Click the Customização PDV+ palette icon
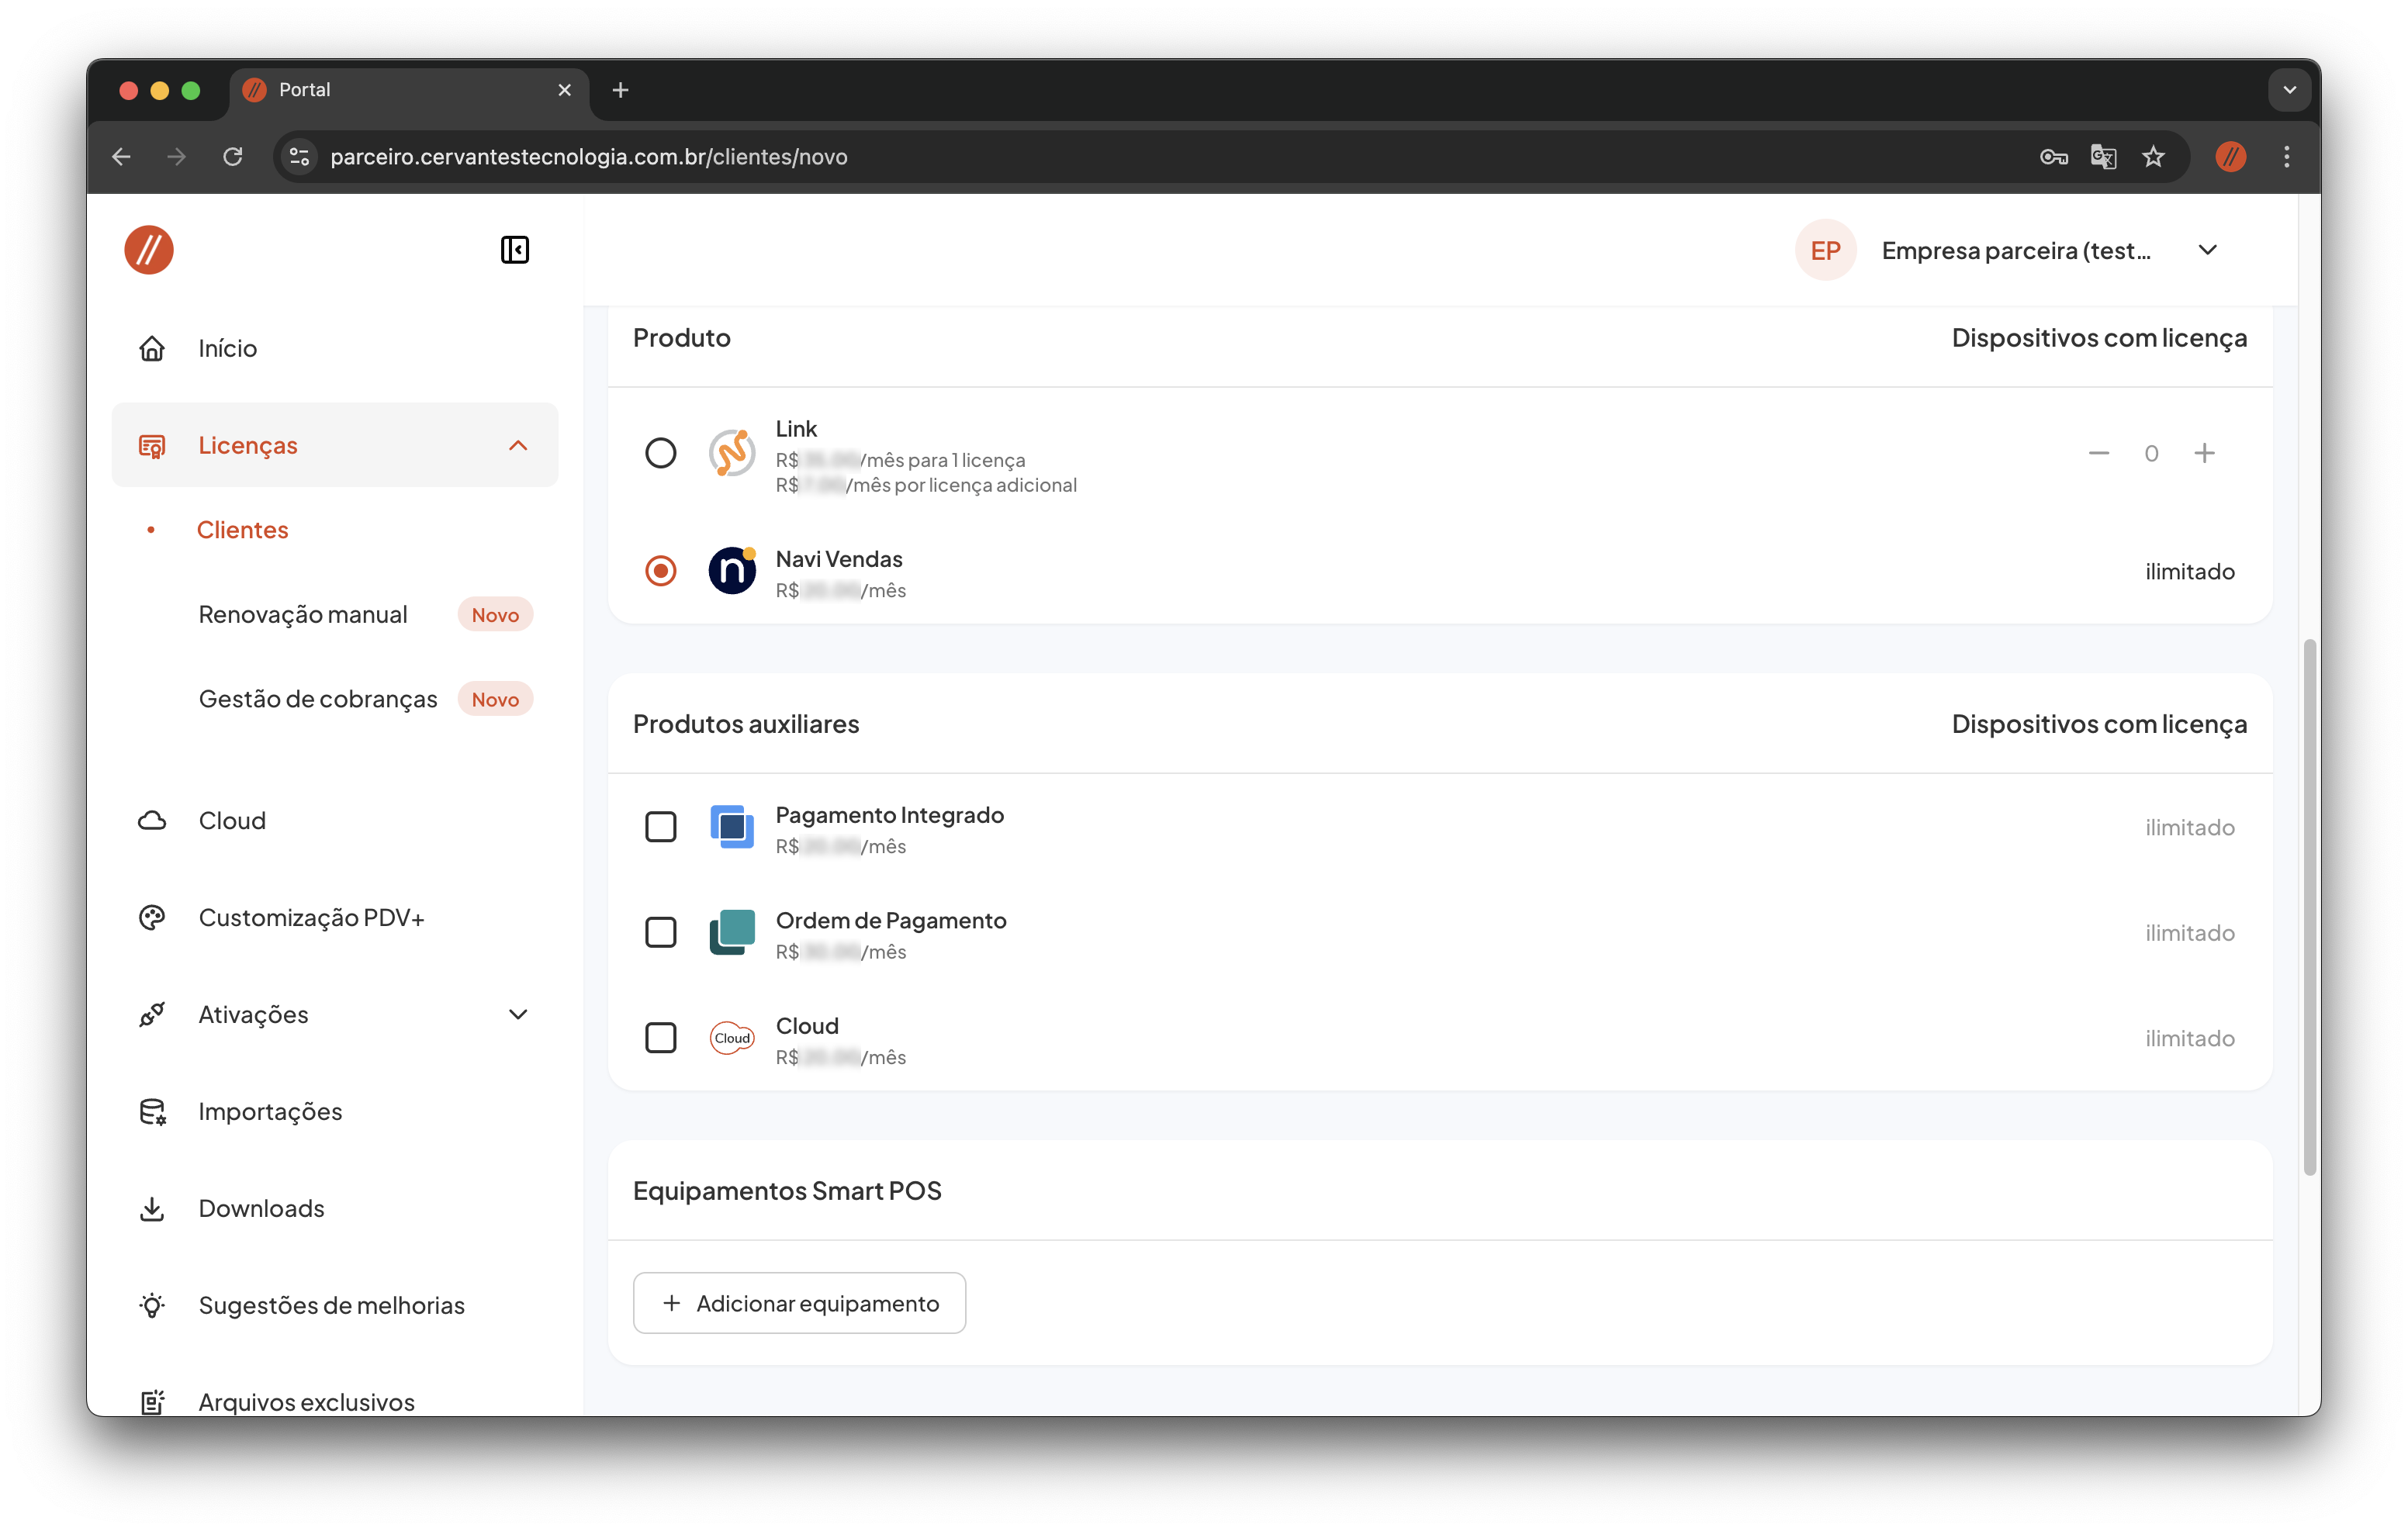The height and width of the screenshot is (1531, 2408). (x=152, y=918)
